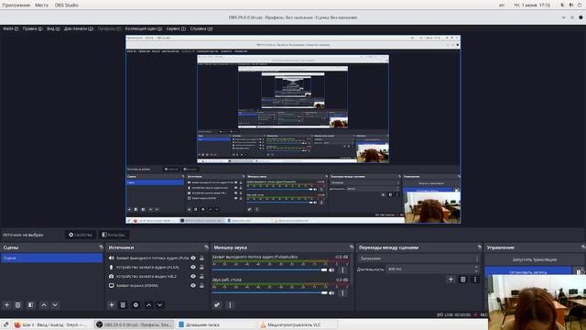Screen dimensions: 586x330
Task: Undock the Переходы между сценами panel
Action: [480, 247]
